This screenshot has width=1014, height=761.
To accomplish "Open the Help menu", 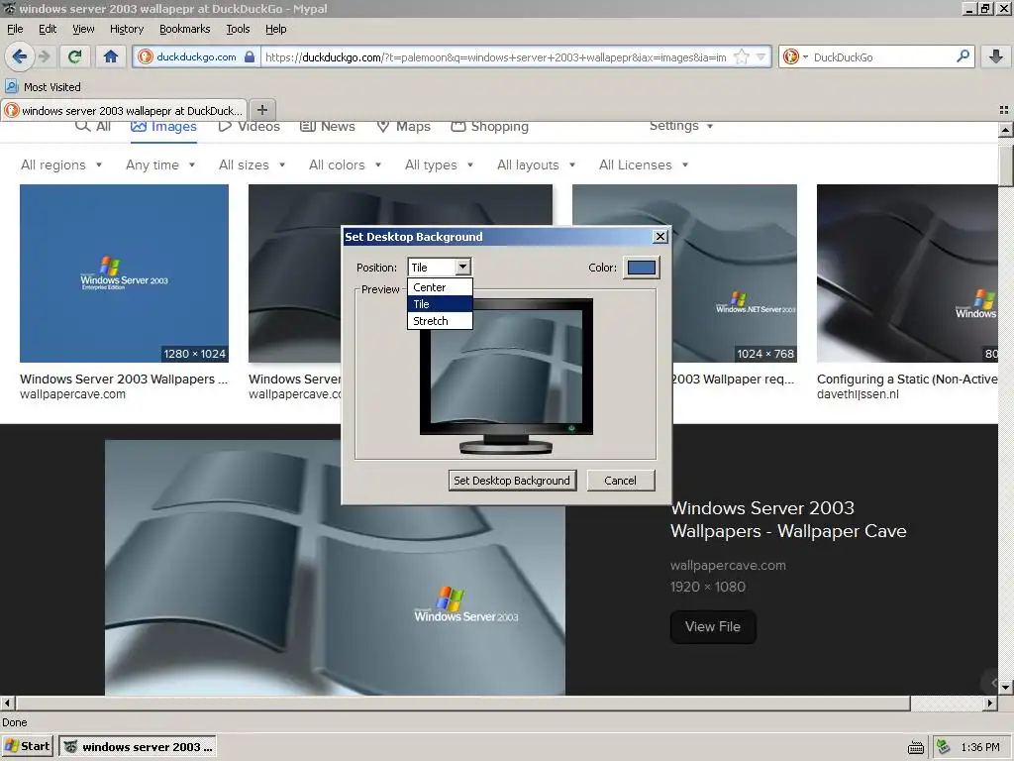I will [x=276, y=29].
